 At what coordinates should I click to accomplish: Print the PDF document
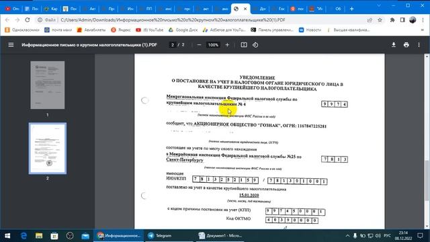coord(406,45)
